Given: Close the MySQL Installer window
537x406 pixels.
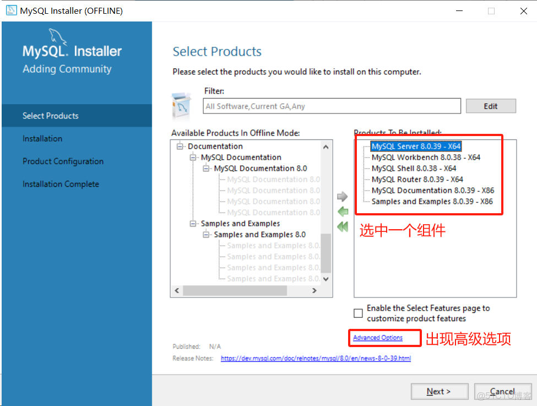Looking at the screenshot, I should coord(523,10).
